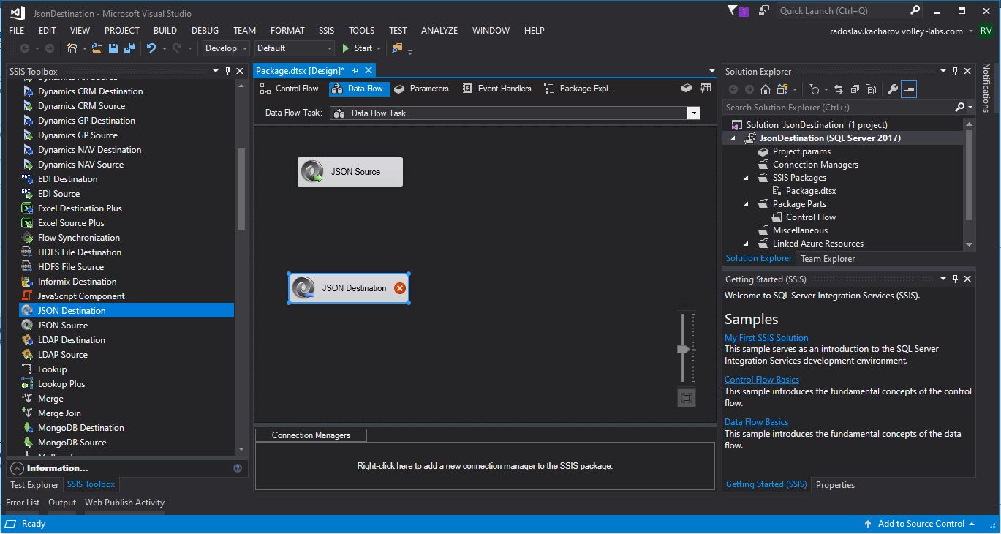Open Solution Explorer window options dropdown
This screenshot has height=534, width=1001.
943,71
